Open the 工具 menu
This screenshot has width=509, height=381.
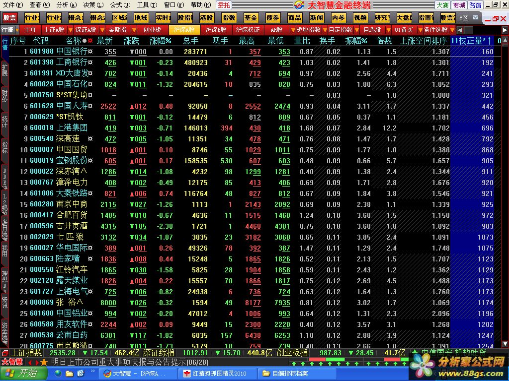[x=147, y=5]
